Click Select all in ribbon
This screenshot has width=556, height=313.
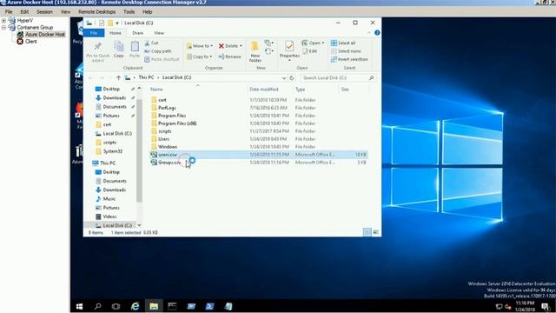[343, 43]
